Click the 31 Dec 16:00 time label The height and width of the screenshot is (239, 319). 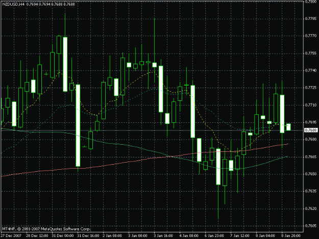click(x=88, y=235)
